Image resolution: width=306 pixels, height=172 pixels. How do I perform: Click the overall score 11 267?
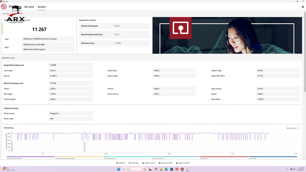click(39, 30)
